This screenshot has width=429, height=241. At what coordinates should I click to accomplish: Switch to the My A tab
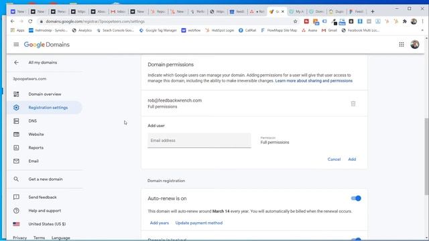pos(296,11)
